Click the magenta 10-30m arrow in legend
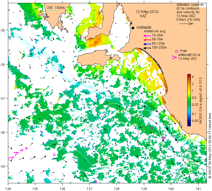212x191 pixels. 147,36
